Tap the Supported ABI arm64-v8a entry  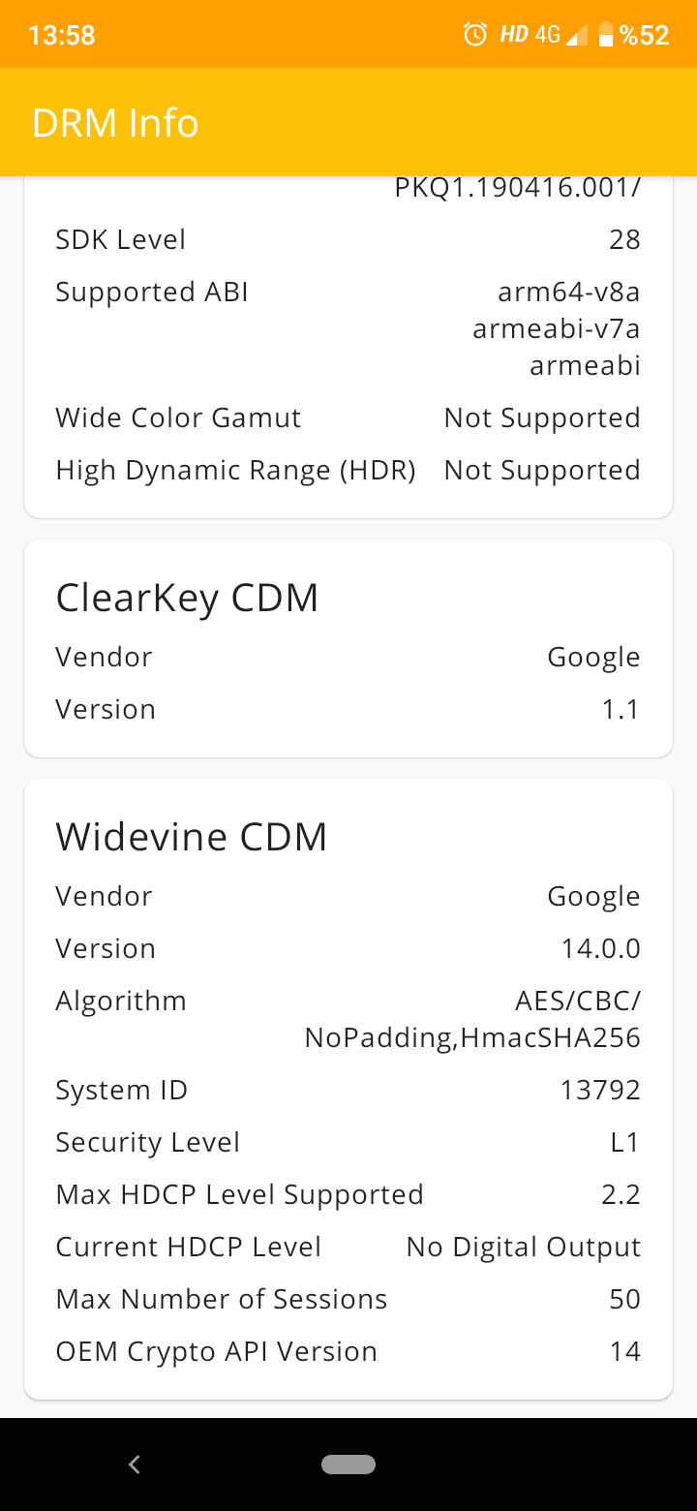[569, 292]
